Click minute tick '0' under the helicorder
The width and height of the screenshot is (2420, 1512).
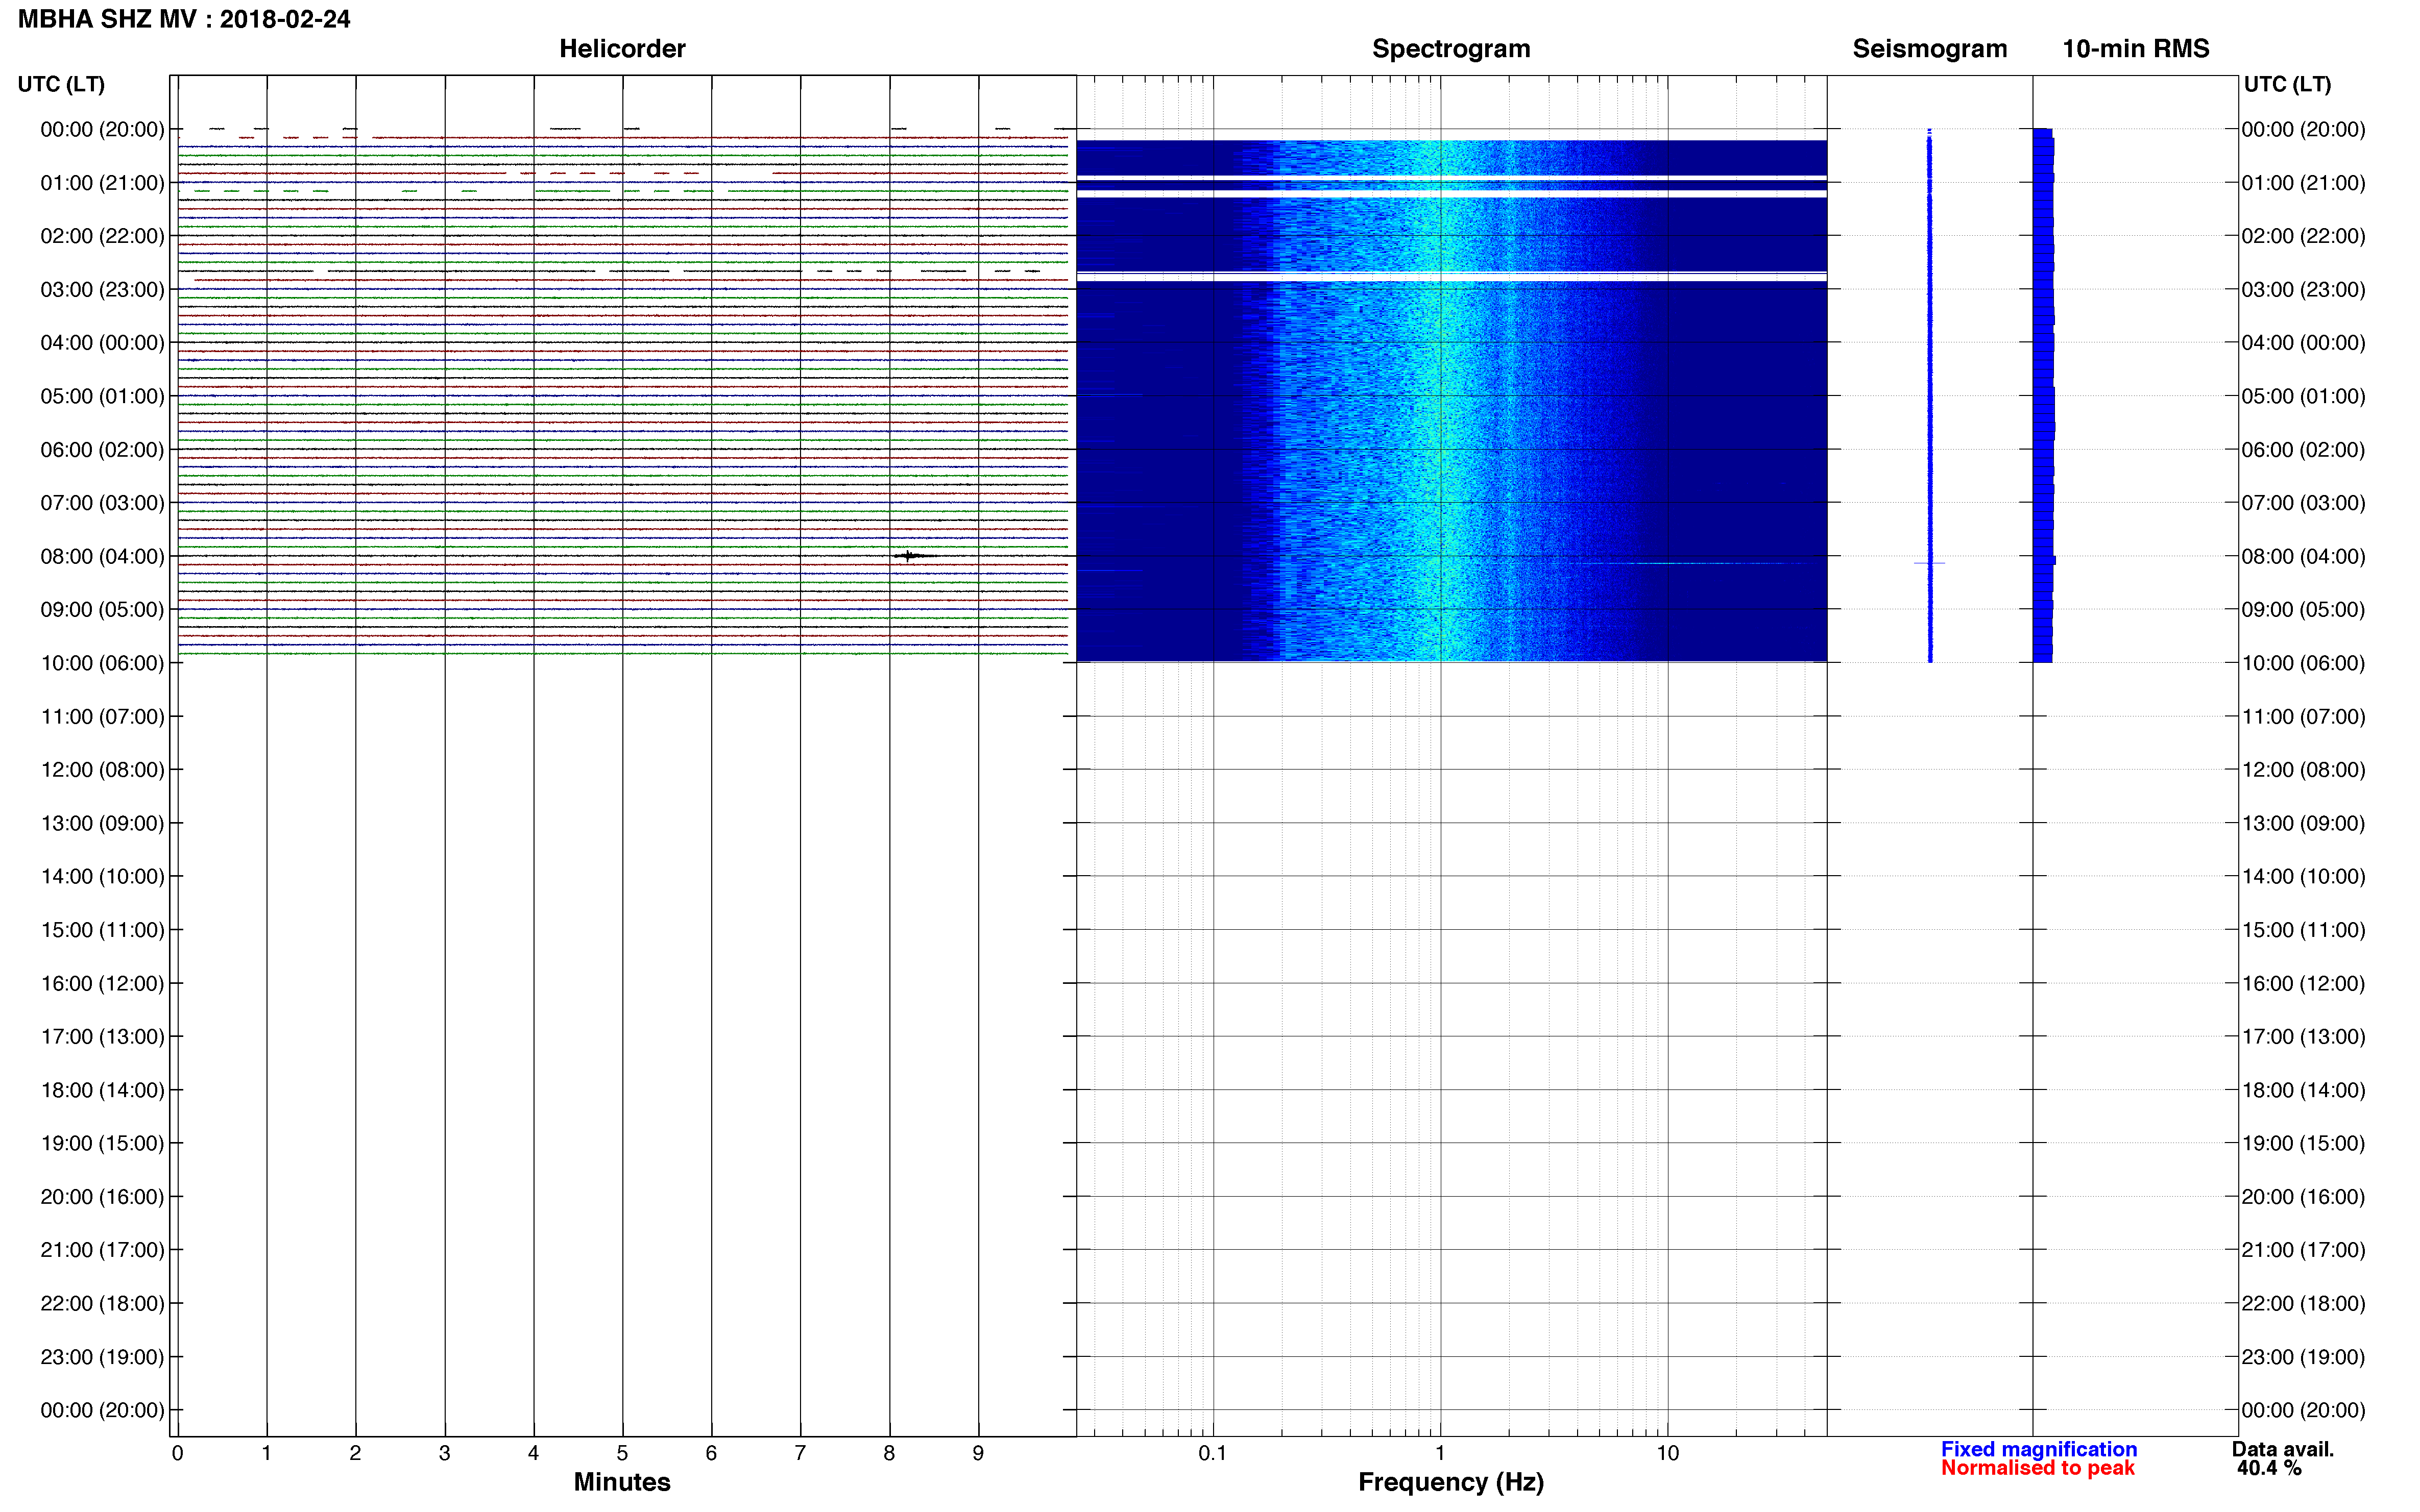[177, 1453]
